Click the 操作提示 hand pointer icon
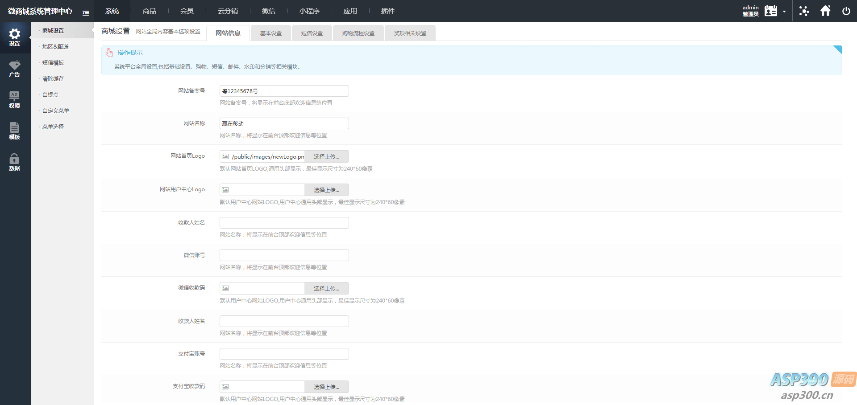 pyautogui.click(x=109, y=53)
